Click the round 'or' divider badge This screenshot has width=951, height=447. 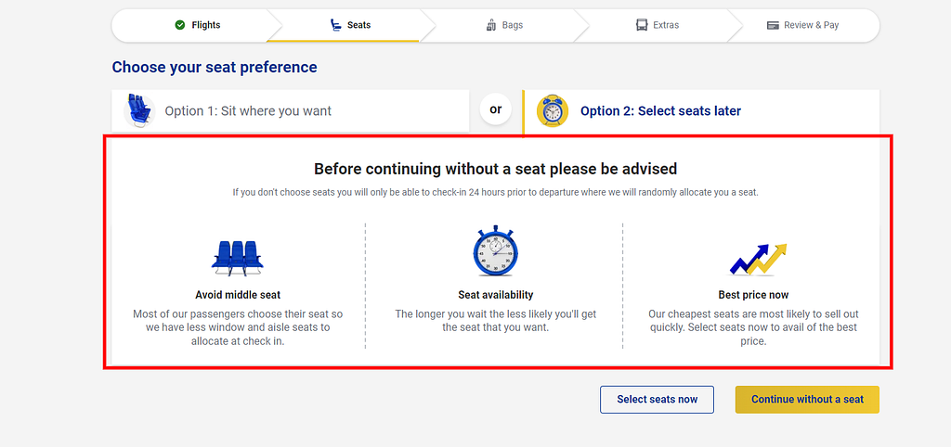pos(496,109)
